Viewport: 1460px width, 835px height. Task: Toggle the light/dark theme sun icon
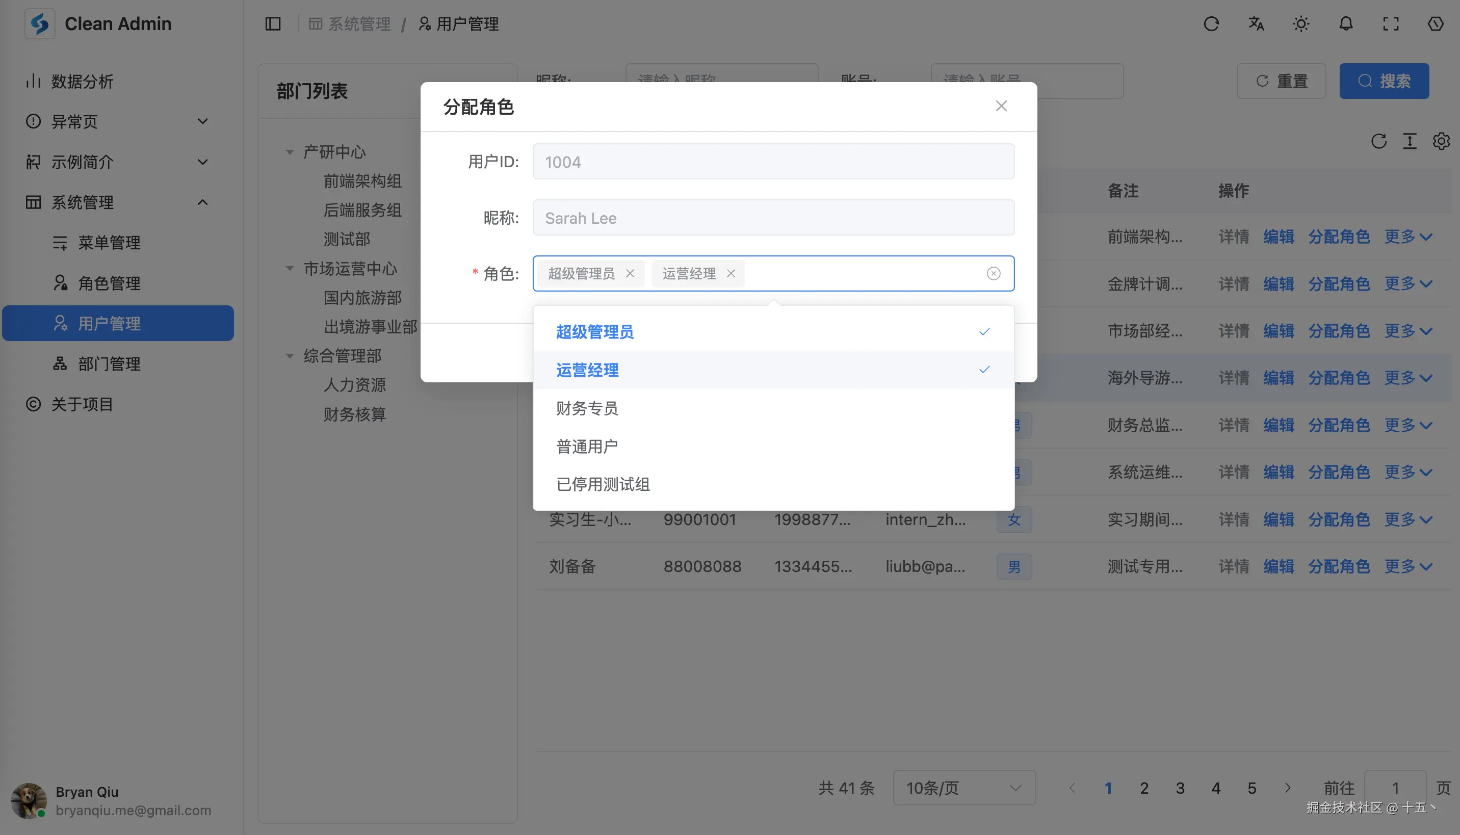click(1300, 24)
